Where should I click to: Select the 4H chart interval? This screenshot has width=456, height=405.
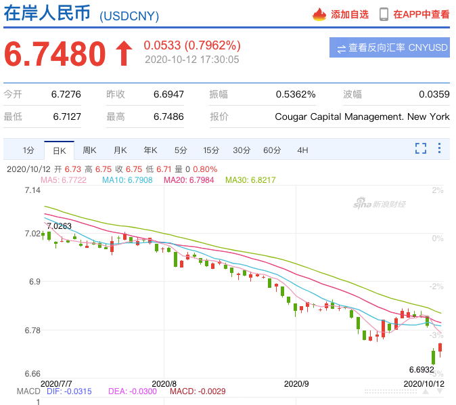click(302, 150)
